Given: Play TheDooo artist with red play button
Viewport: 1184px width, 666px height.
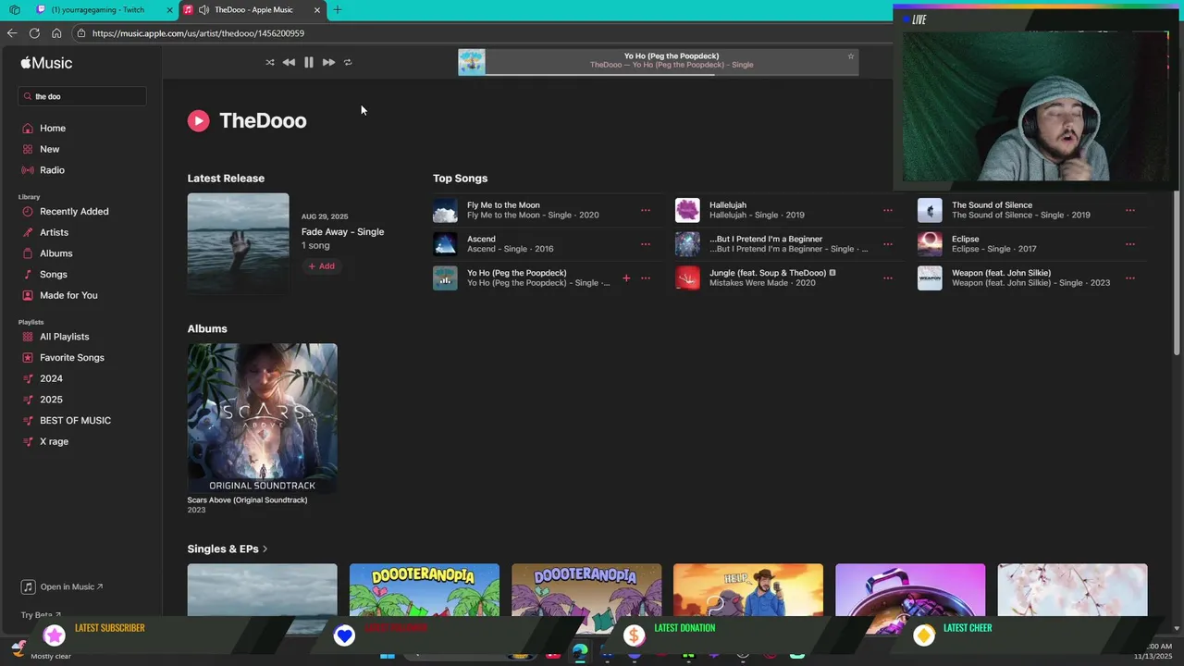Looking at the screenshot, I should (198, 120).
